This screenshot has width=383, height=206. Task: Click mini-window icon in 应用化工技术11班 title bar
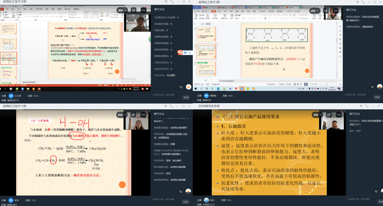pos(166,106)
